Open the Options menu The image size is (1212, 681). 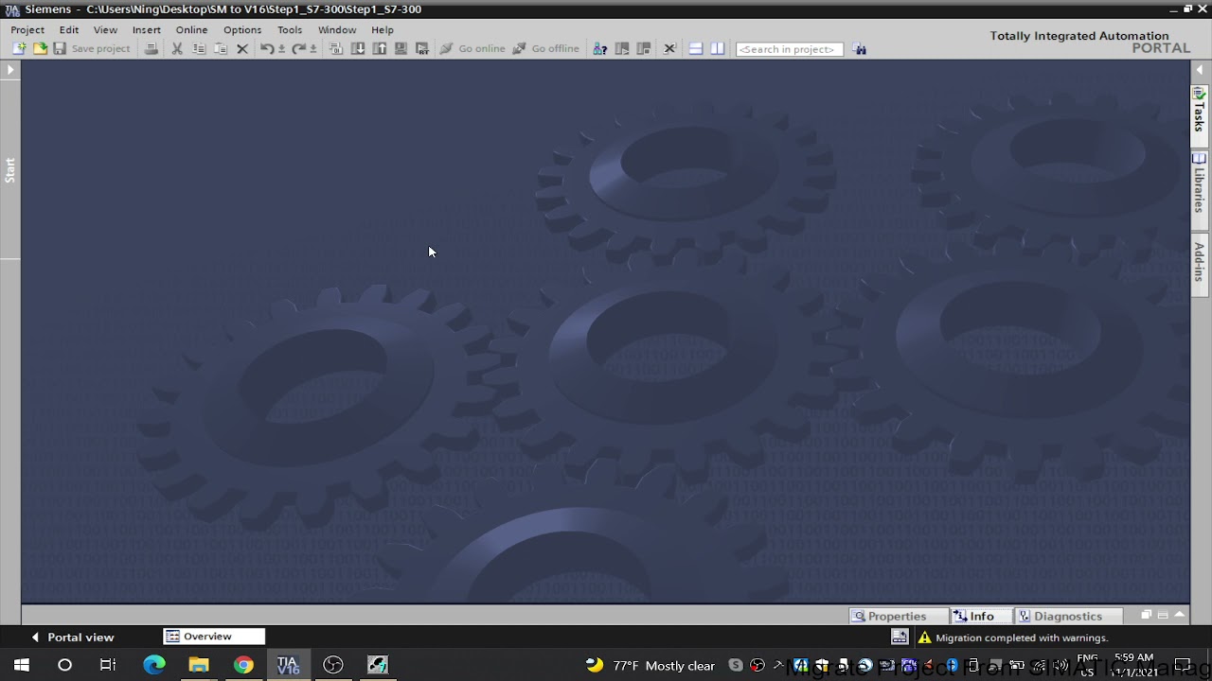(x=242, y=29)
